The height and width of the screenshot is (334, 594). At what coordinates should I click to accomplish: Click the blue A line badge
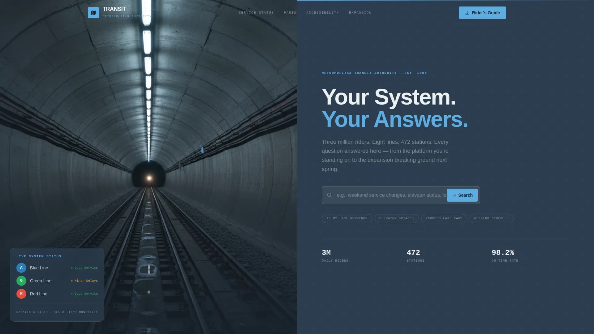21,268
